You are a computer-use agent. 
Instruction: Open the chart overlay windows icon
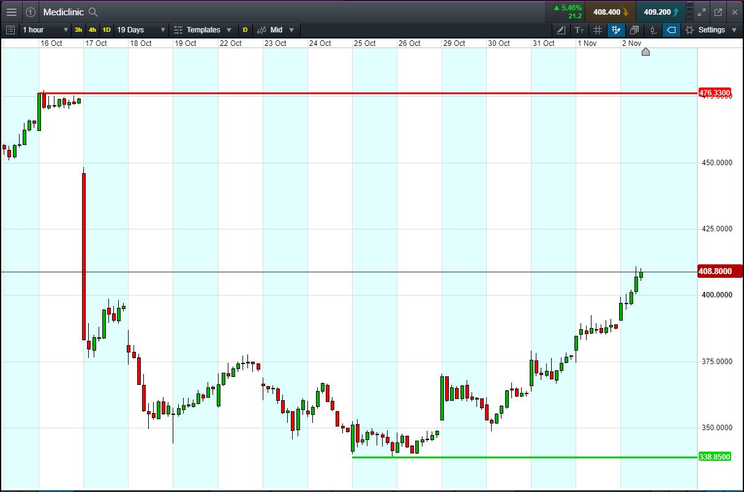tap(634, 29)
